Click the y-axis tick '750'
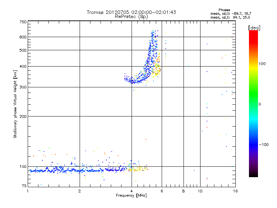The height and width of the screenshot is (208, 277). [23, 22]
